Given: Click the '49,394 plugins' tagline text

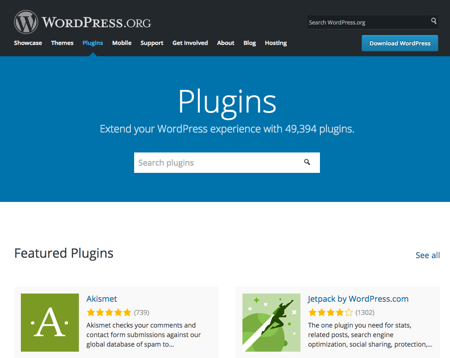Looking at the screenshot, I should pos(227,129).
